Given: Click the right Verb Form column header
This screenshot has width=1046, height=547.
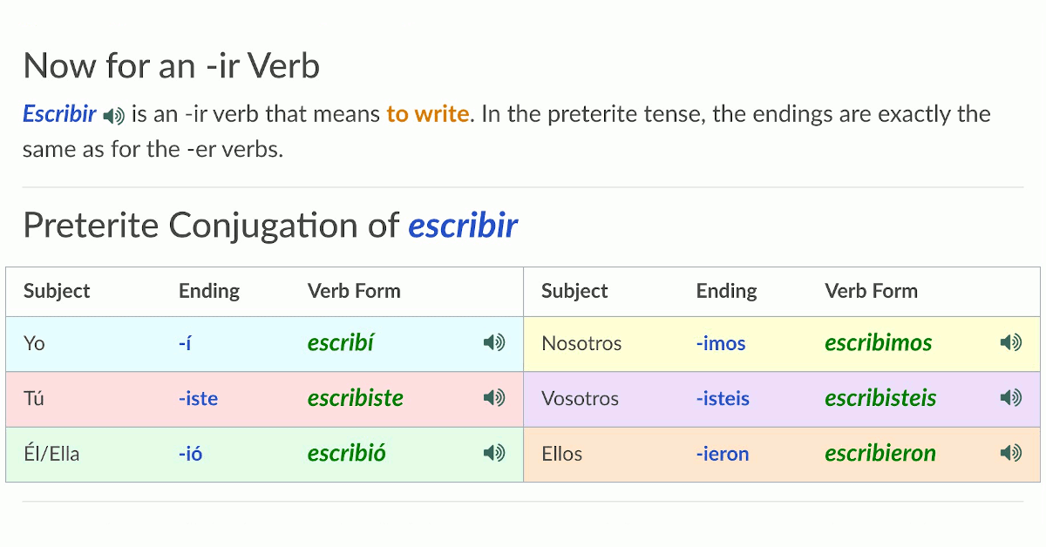Looking at the screenshot, I should tap(871, 291).
